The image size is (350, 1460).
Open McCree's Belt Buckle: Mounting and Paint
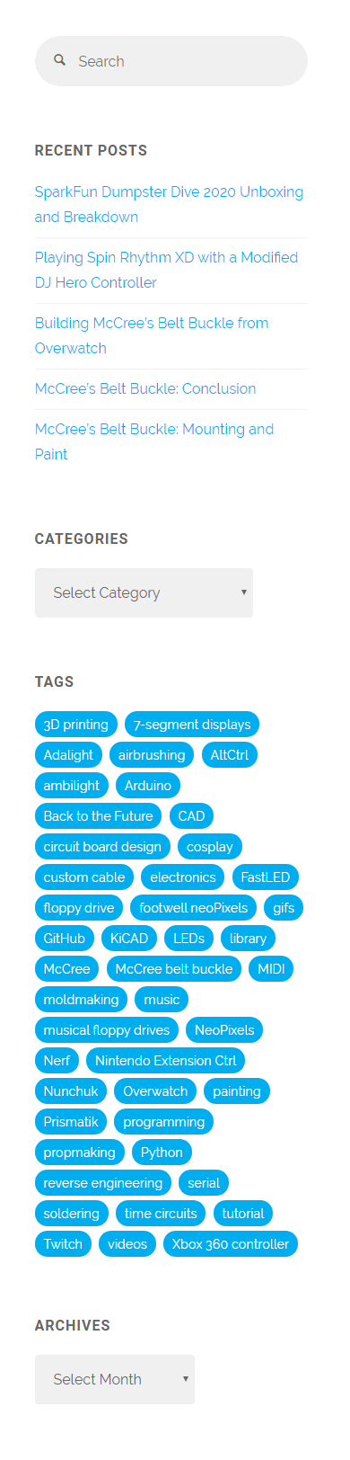click(x=154, y=441)
